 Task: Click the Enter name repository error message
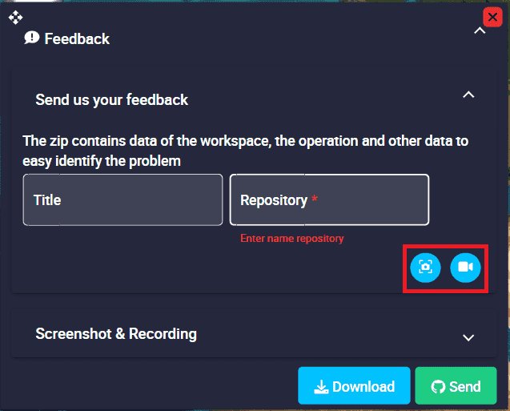(292, 239)
